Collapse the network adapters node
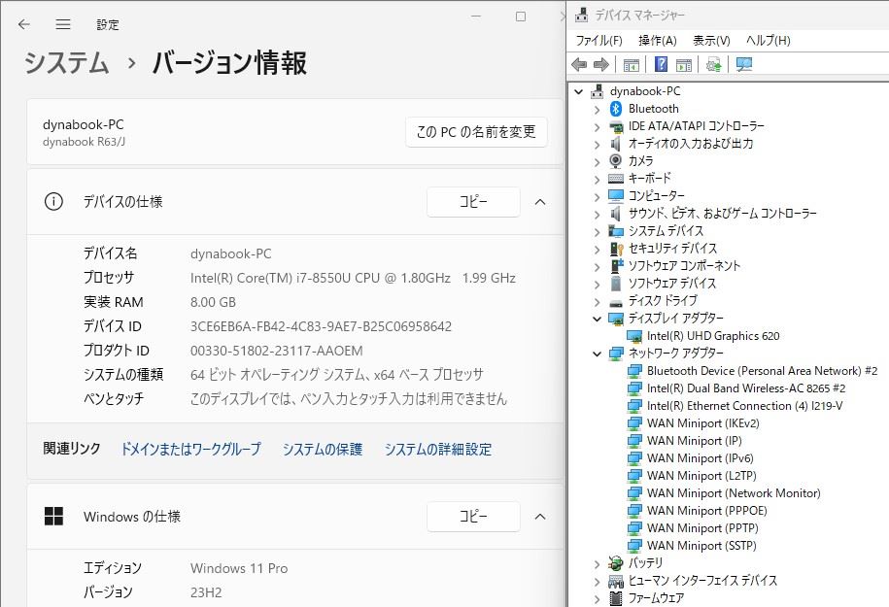This screenshot has width=889, height=607. [x=597, y=354]
